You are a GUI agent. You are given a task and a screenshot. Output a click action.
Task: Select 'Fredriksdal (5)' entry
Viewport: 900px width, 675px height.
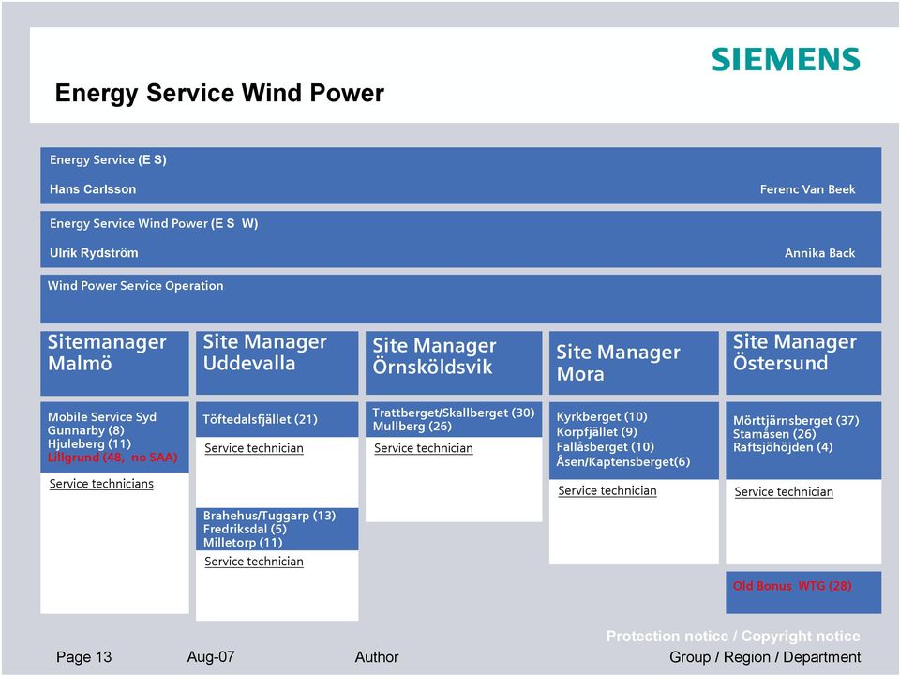click(245, 529)
